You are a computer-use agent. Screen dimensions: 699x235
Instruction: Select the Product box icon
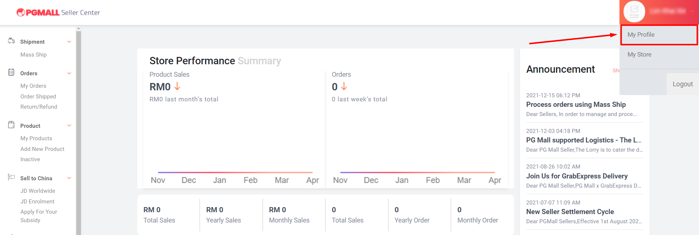[x=11, y=125]
